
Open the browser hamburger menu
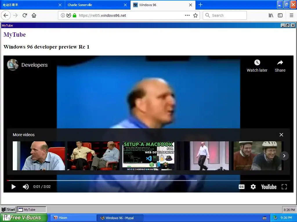(291, 16)
